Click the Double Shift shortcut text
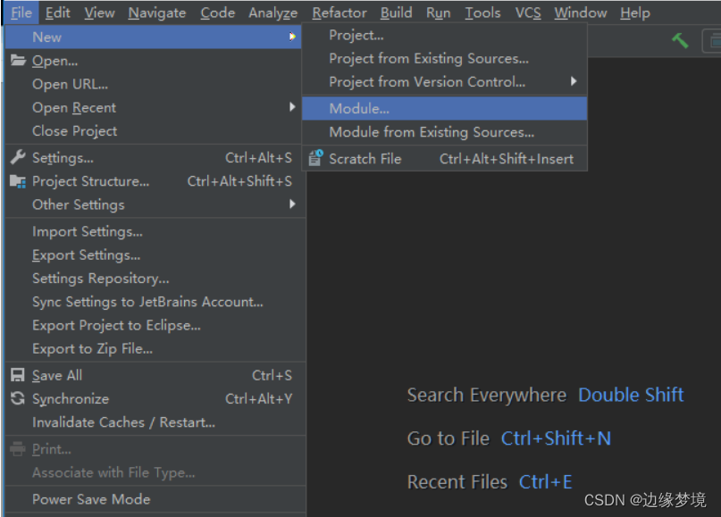Screen dimensions: 721x517 tap(631, 395)
